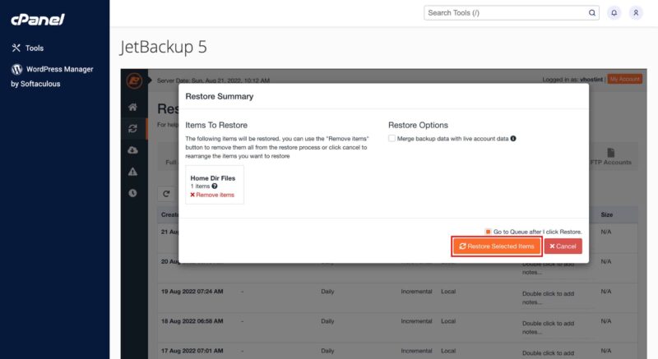This screenshot has width=658, height=359.
Task: Click the refresh list button
Action: click(166, 194)
